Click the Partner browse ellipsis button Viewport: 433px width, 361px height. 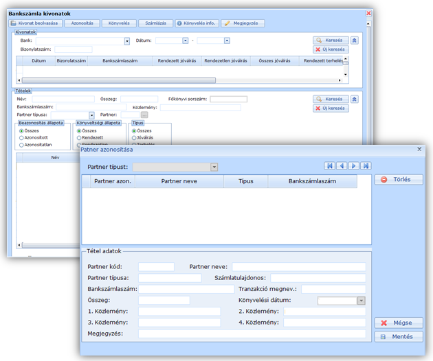coord(144,115)
